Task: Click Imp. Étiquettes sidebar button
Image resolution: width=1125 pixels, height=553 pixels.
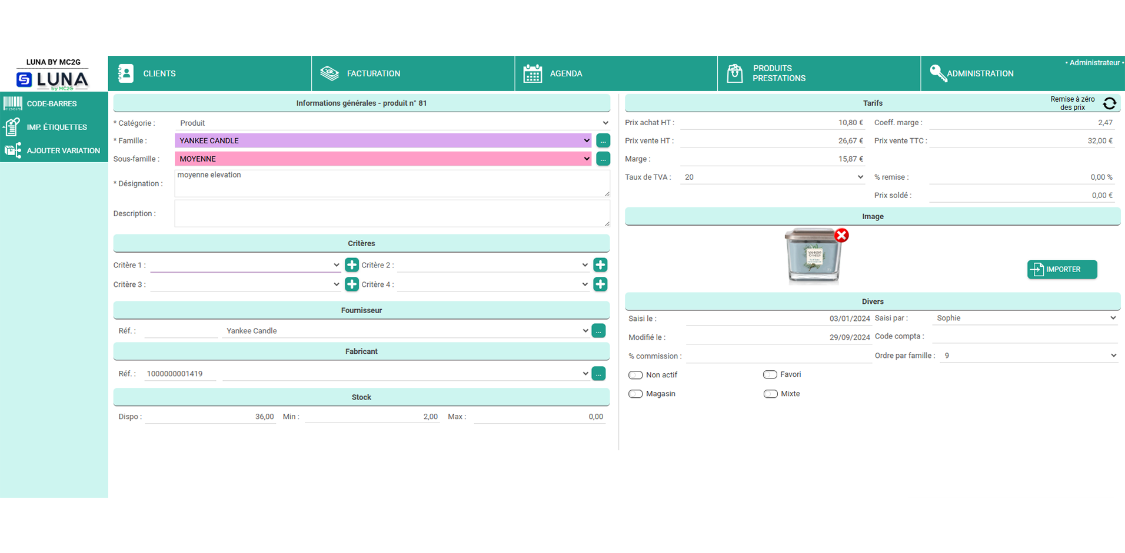Action: [x=54, y=127]
